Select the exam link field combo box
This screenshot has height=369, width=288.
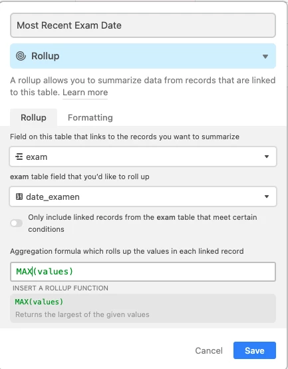click(143, 157)
